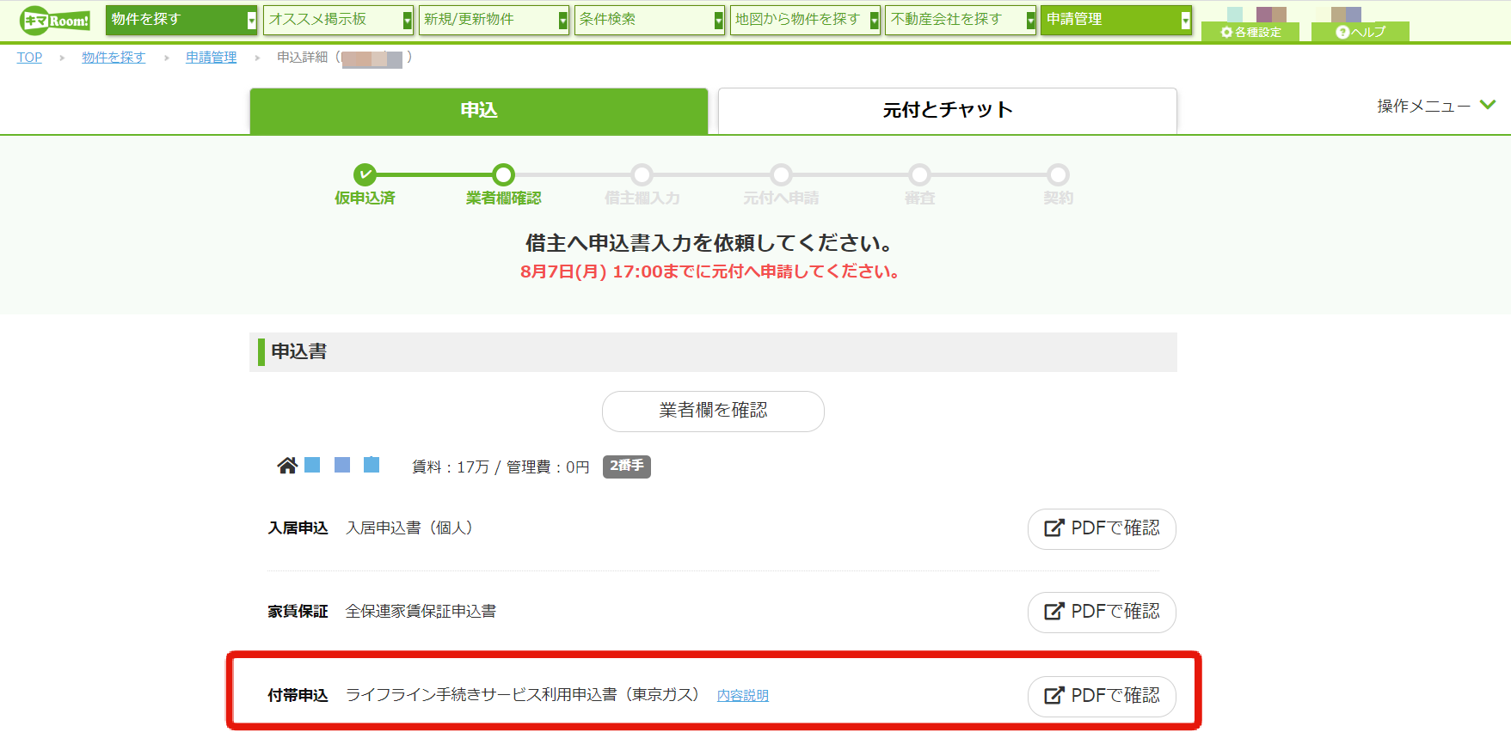
Task: Open the 不動産会社を探す menu
Action: (x=961, y=20)
